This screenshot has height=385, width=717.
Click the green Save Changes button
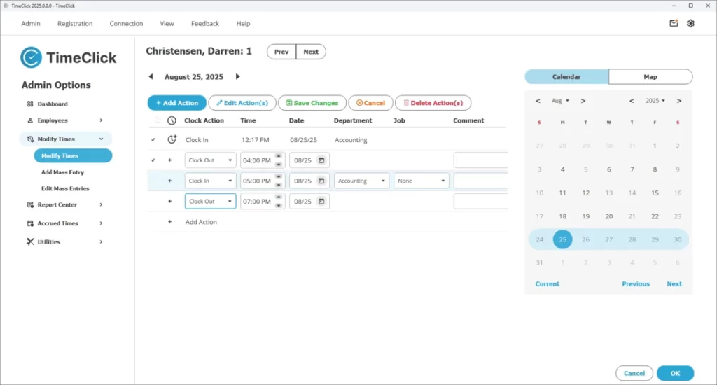point(312,103)
